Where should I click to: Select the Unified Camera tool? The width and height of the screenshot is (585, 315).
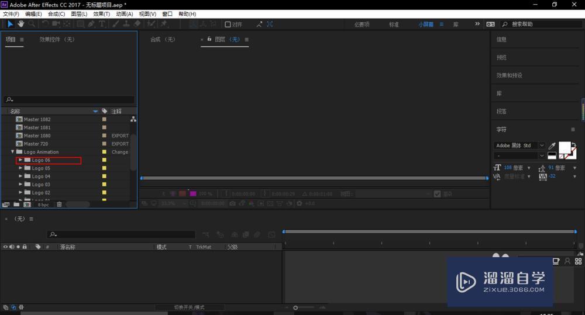coord(56,24)
